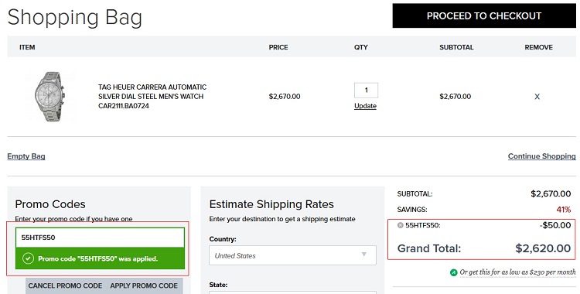The image size is (580, 294).
Task: Click the QTY column header
Action: pyautogui.click(x=360, y=47)
